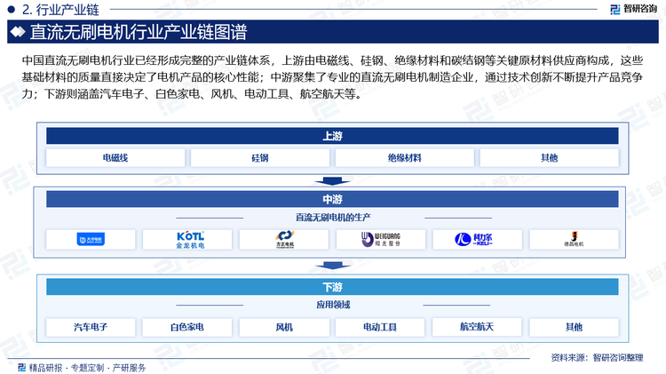
Task: Click the paragraph line starting 基础材料的质量
Action: click(333, 77)
